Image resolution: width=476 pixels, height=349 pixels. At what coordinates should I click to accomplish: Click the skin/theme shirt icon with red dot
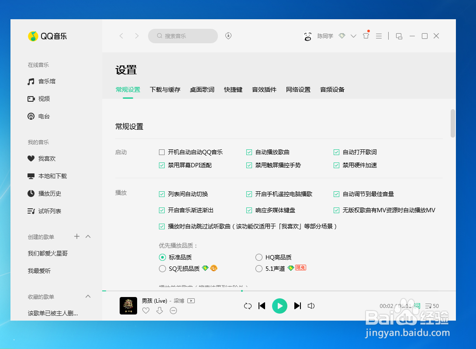point(366,36)
